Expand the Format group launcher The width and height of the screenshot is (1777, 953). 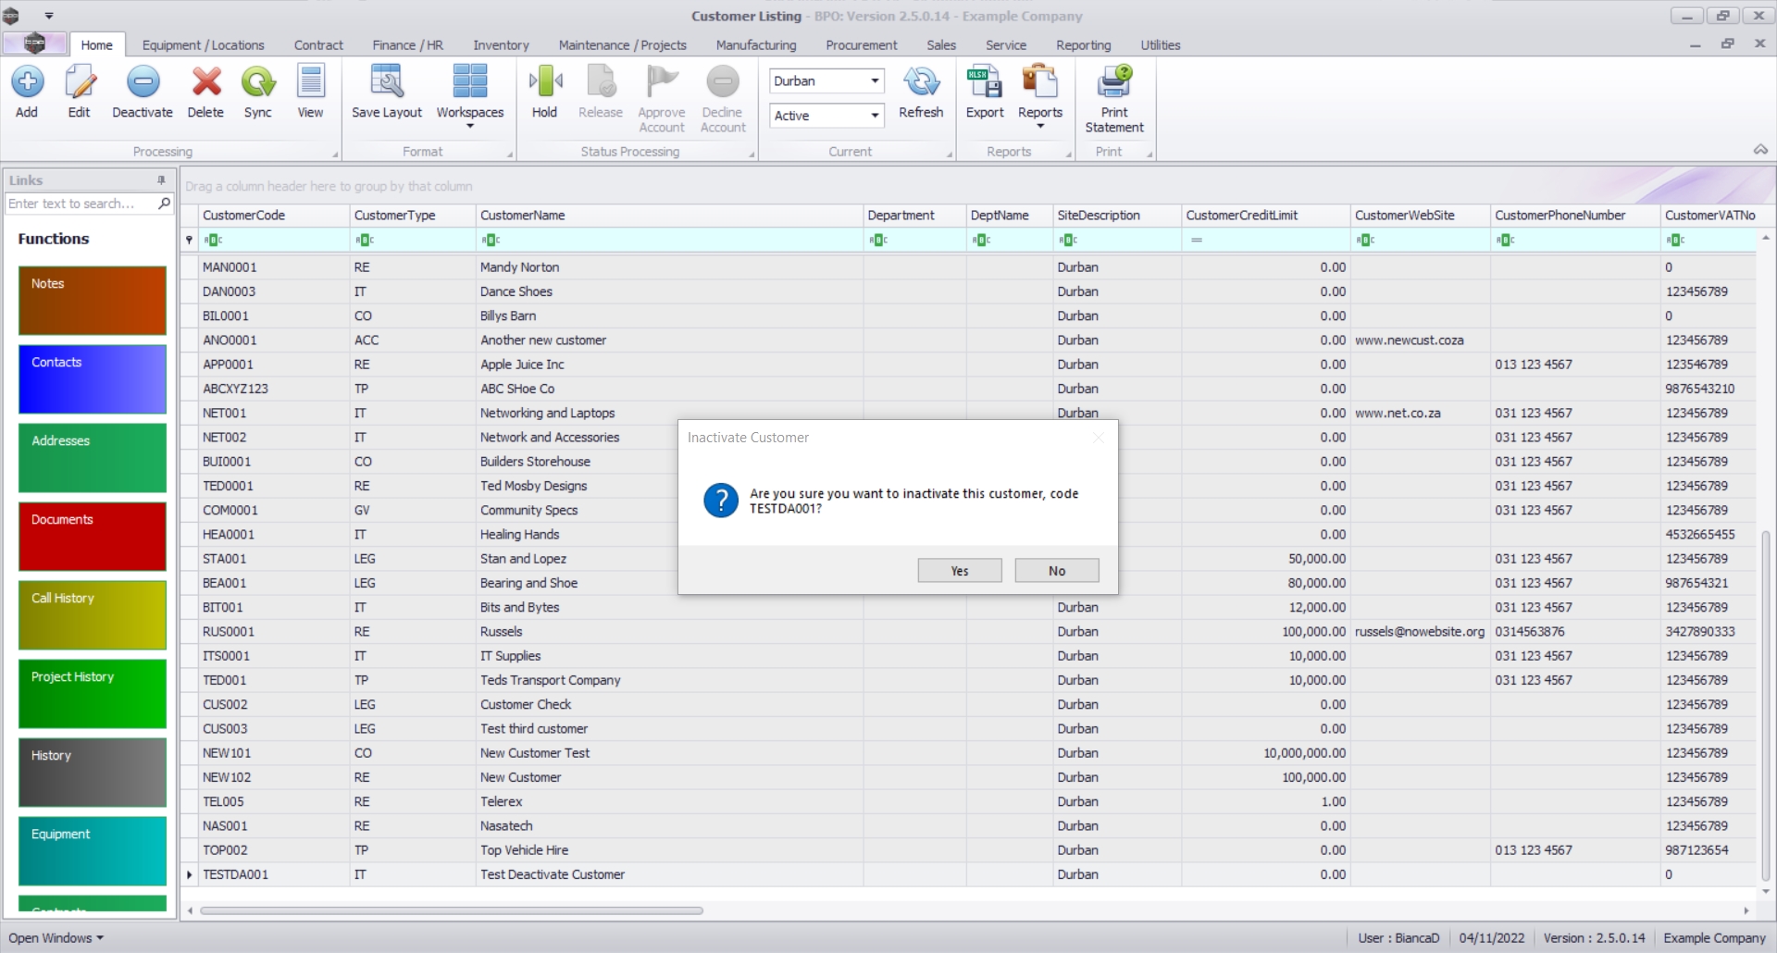[510, 155]
